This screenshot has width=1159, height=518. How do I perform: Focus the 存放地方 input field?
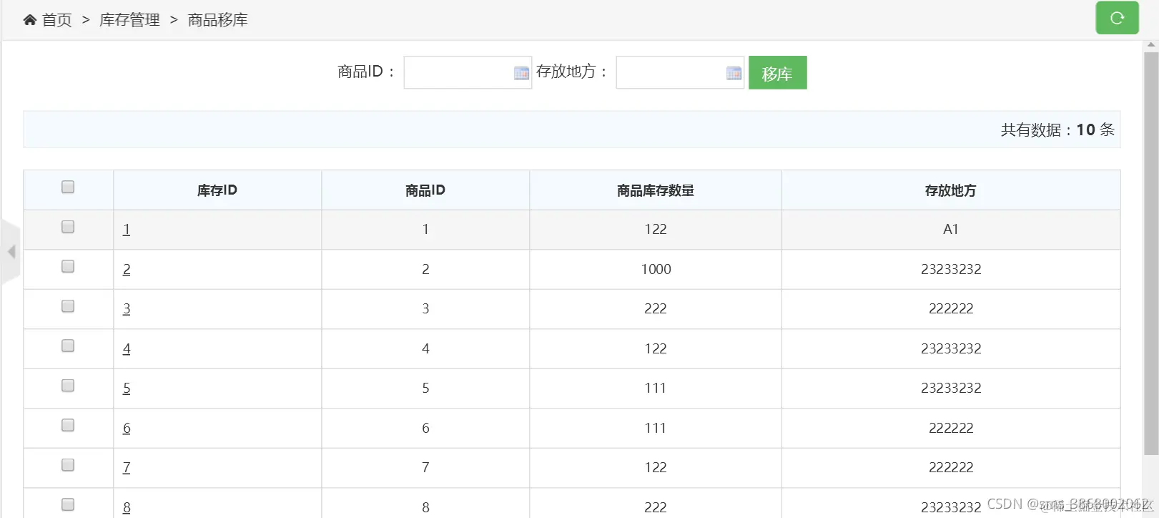pos(680,73)
